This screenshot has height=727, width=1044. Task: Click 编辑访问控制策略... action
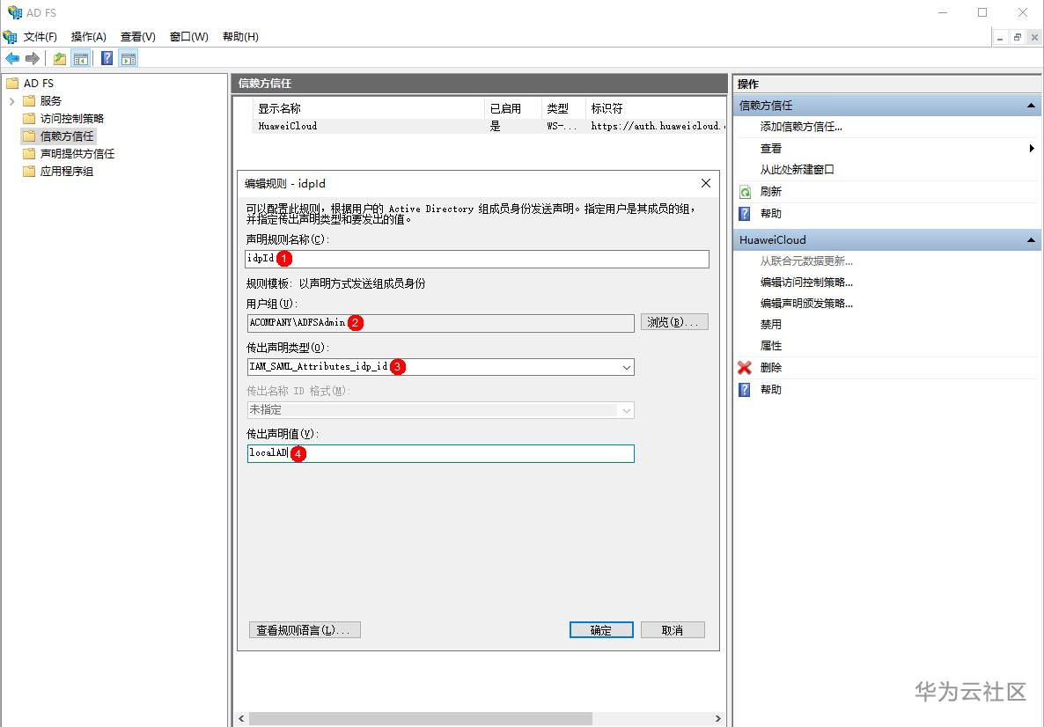(x=806, y=283)
